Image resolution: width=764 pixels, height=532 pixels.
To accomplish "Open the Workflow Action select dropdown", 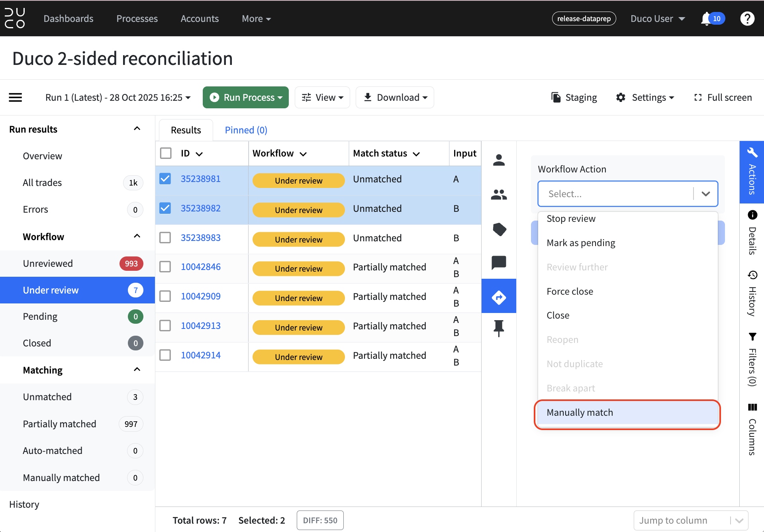I will [628, 194].
